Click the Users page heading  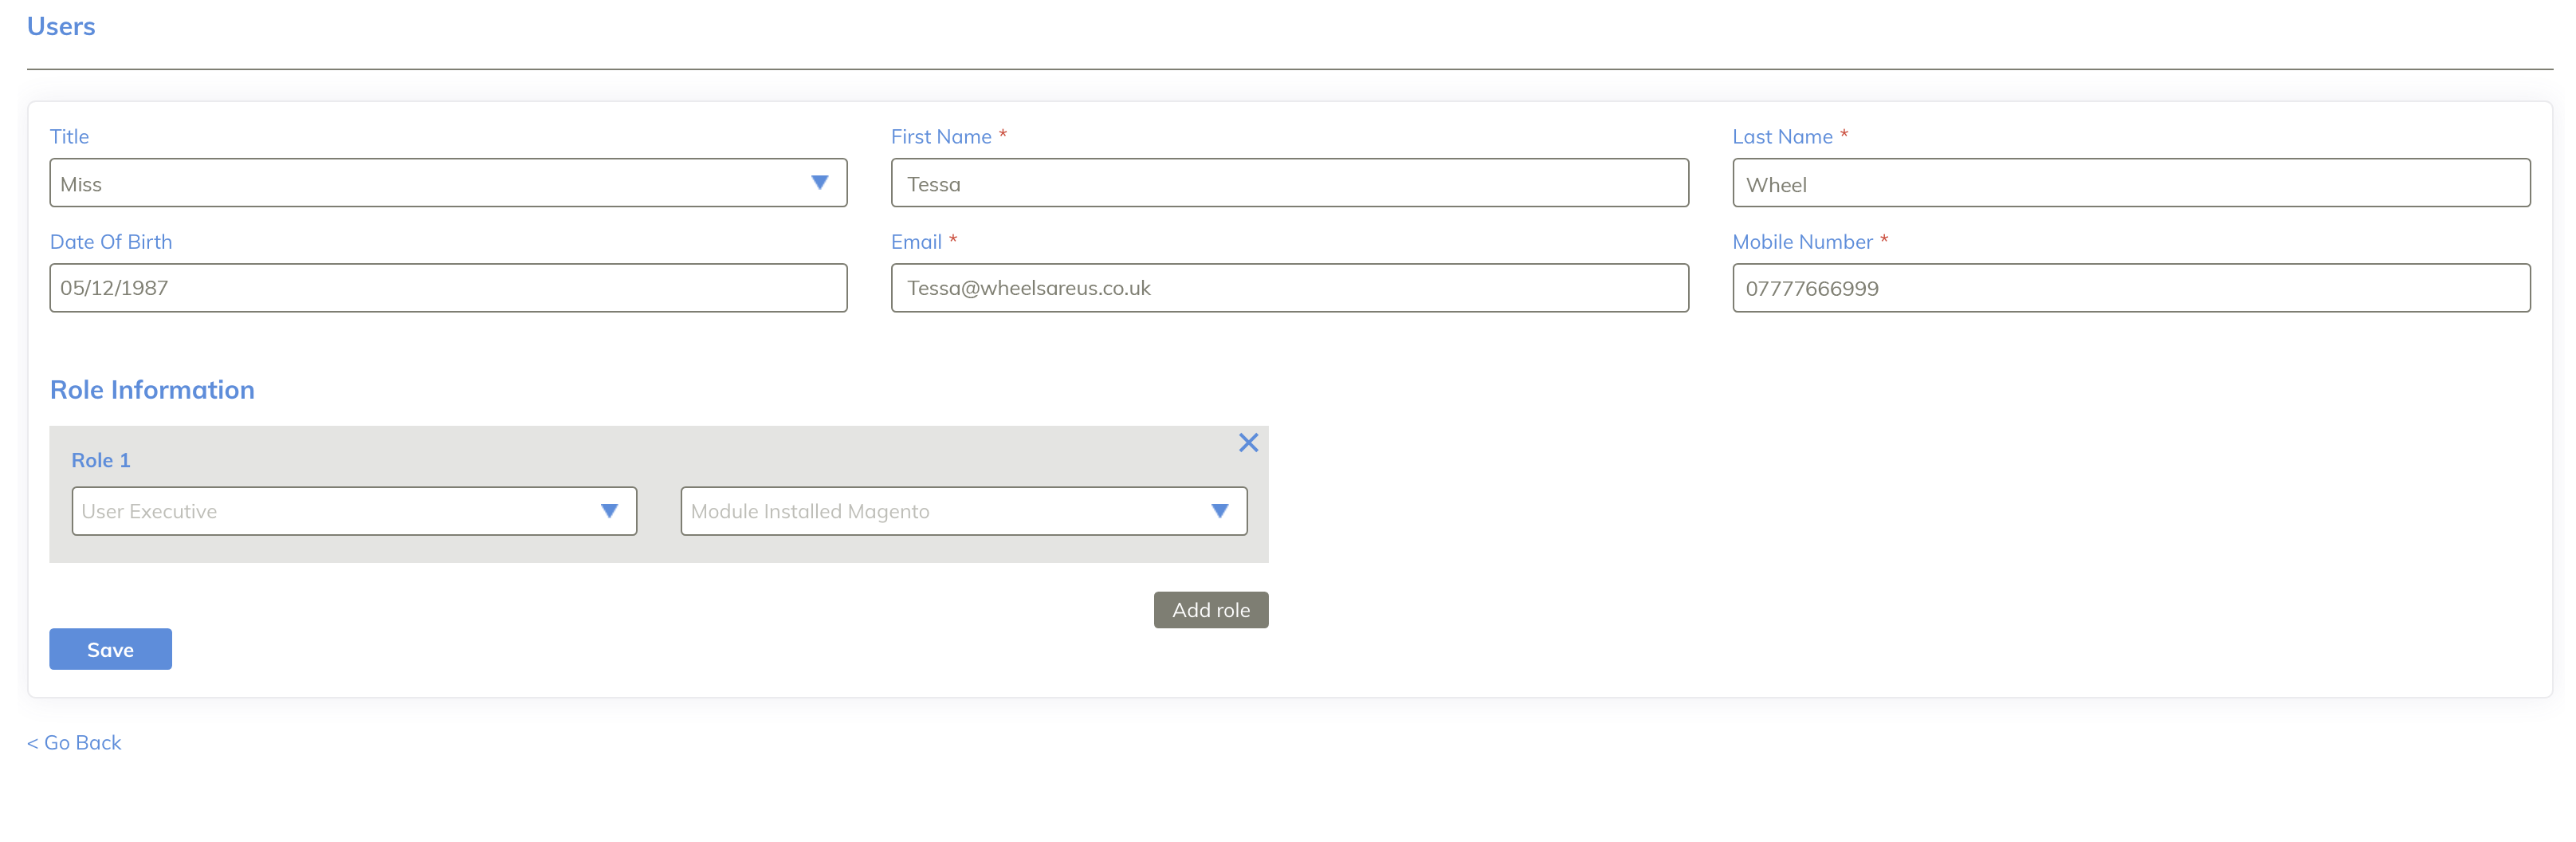coord(61,27)
